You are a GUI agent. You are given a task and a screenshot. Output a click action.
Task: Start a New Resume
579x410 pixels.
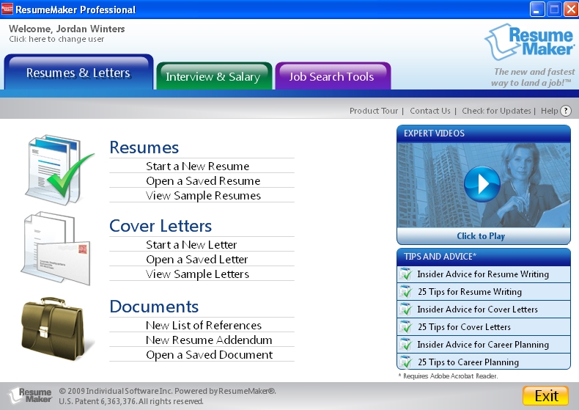pyautogui.click(x=198, y=166)
